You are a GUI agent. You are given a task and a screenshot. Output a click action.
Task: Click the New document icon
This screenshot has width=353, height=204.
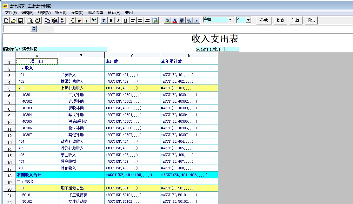click(x=6, y=21)
